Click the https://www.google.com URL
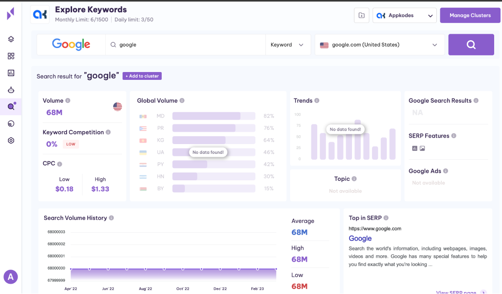The height and width of the screenshot is (294, 502). click(375, 228)
